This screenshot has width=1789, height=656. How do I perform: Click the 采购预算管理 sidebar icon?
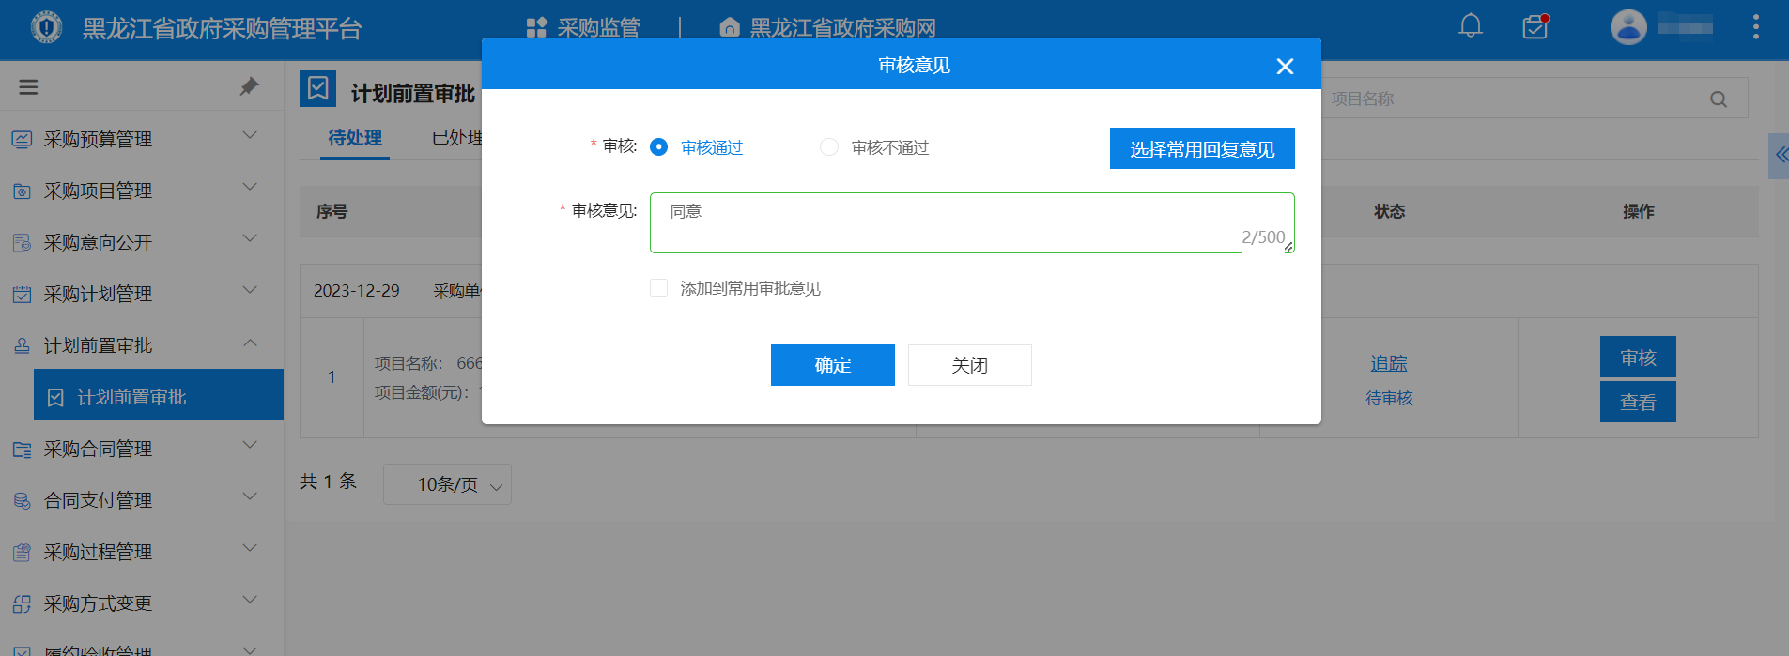(22, 140)
